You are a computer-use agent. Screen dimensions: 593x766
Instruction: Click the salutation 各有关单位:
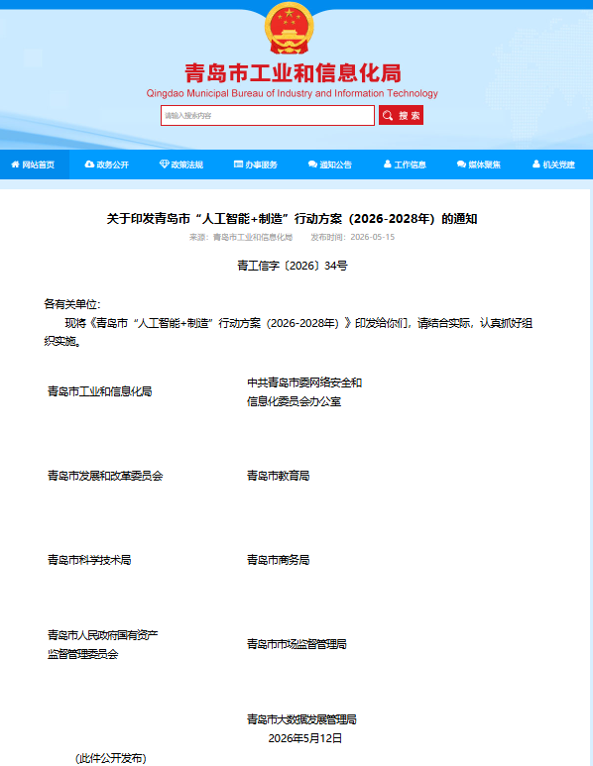click(72, 304)
